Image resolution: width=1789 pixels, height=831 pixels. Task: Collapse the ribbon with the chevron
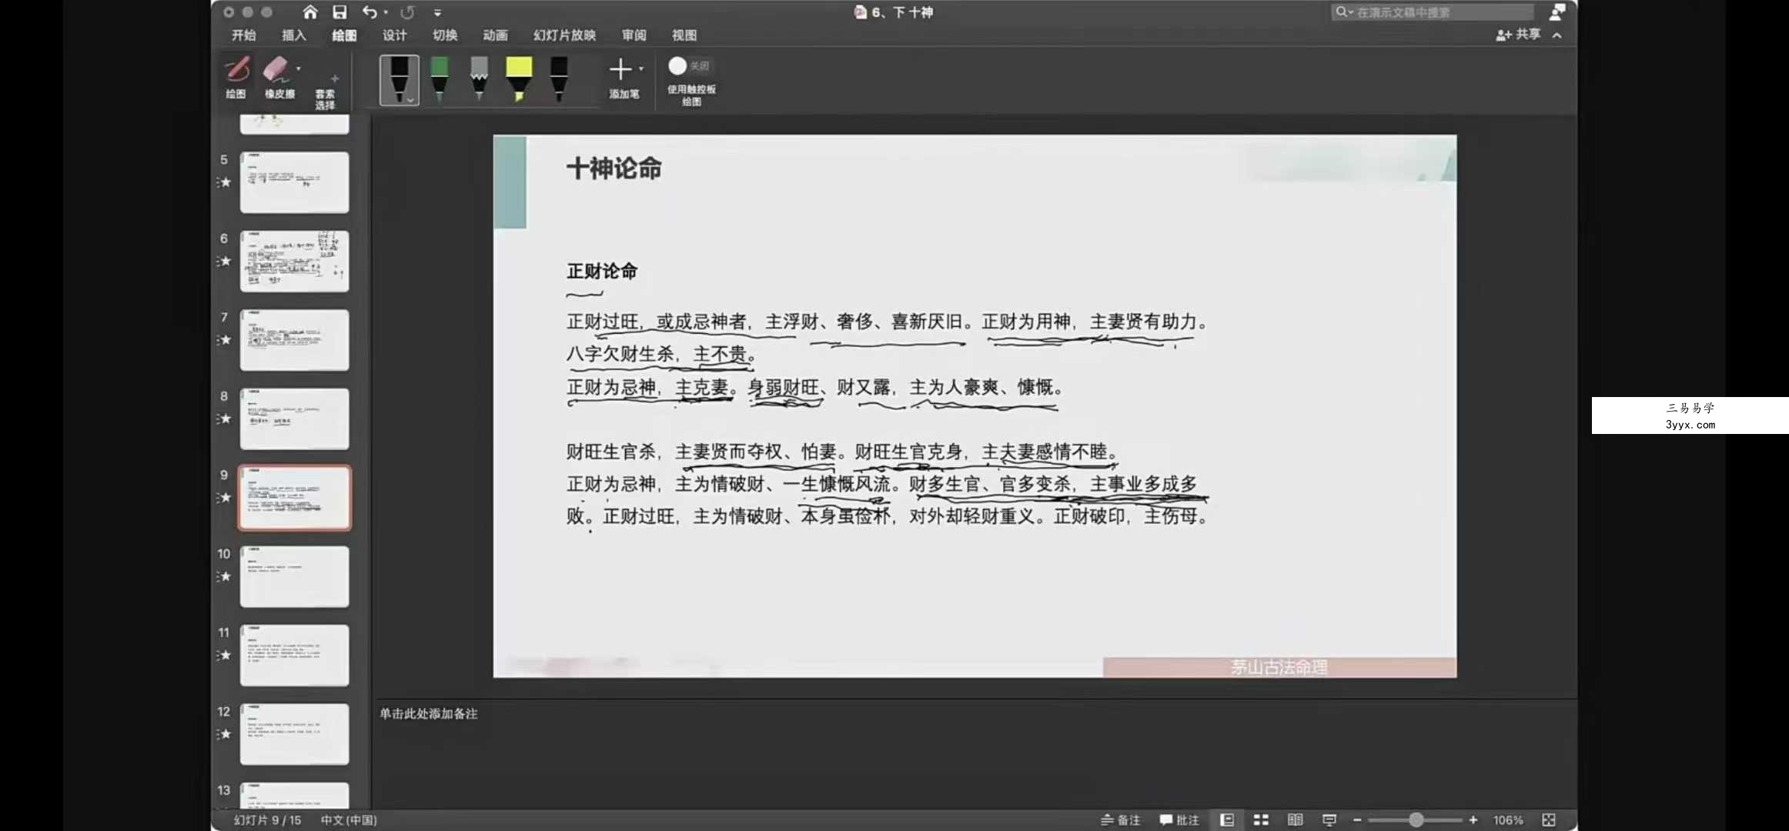click(x=1557, y=35)
